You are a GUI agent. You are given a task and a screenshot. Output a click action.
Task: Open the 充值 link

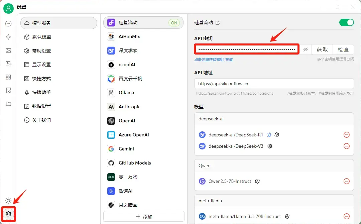click(229, 60)
